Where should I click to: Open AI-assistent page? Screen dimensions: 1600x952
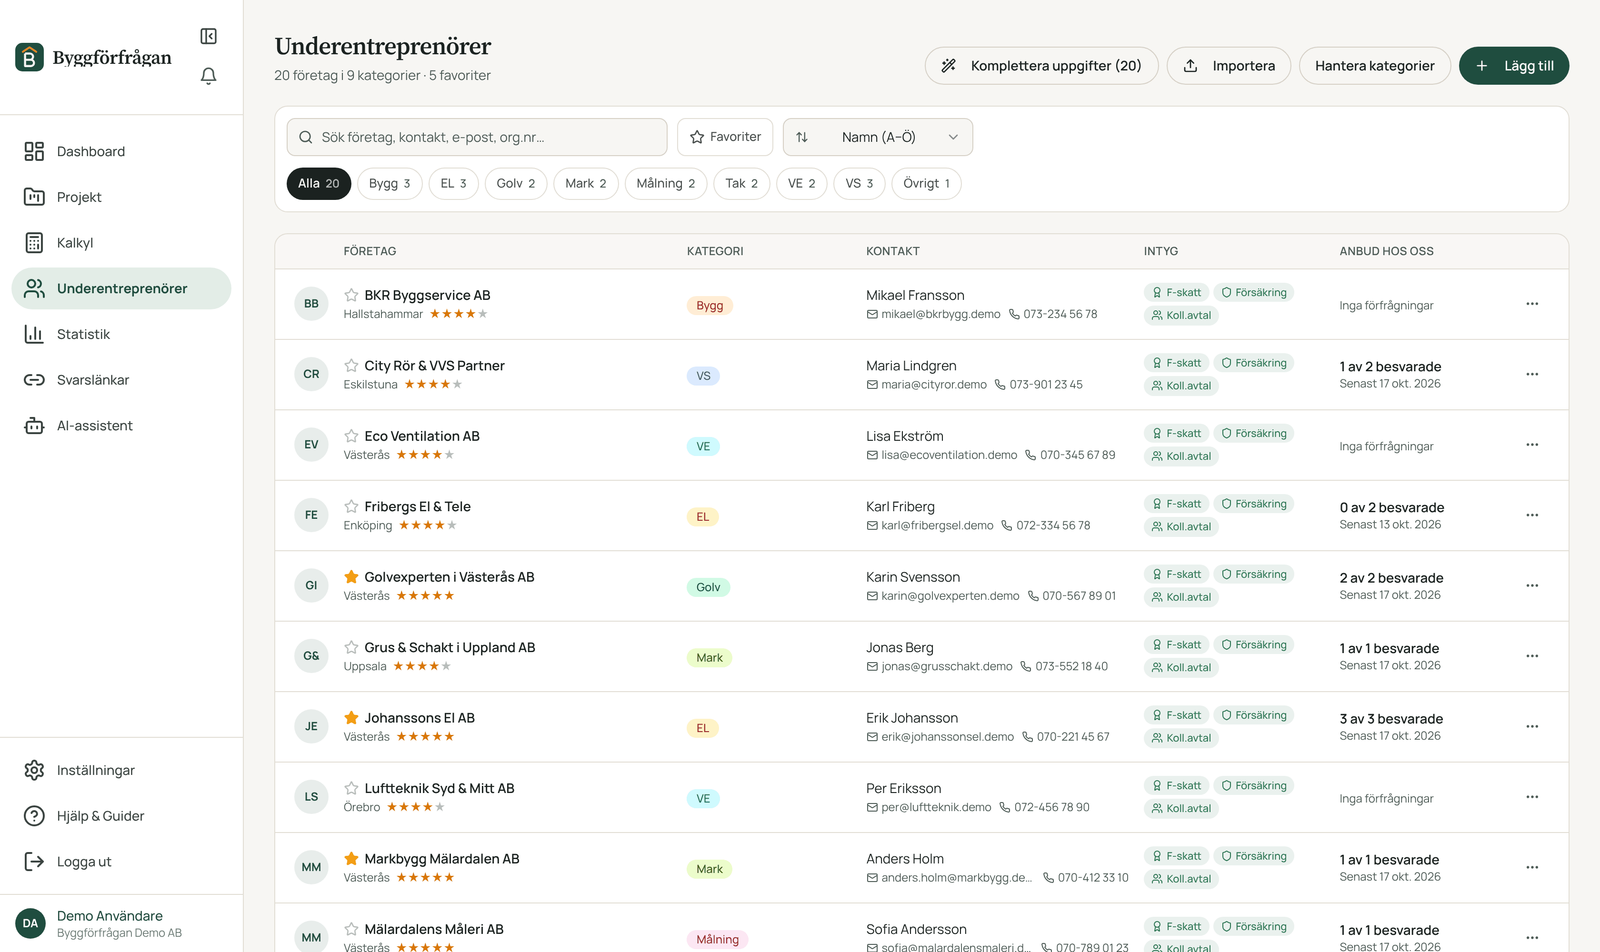point(121,426)
